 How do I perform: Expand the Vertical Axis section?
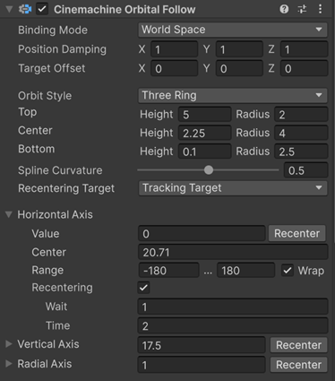click(9, 344)
